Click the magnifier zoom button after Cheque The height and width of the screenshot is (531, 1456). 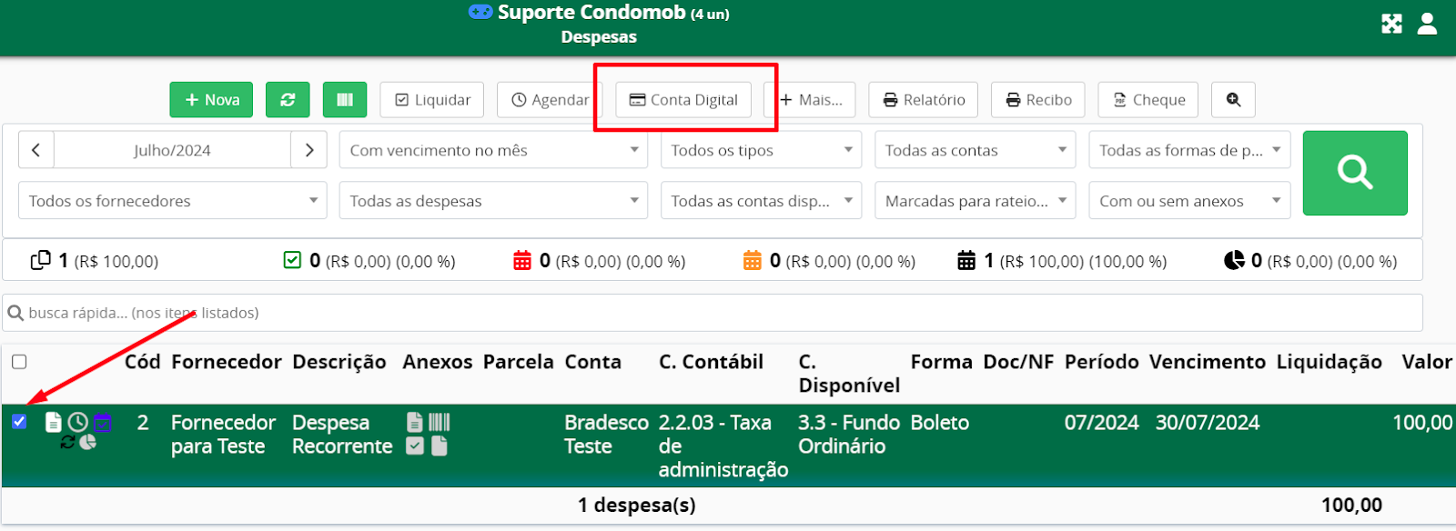(x=1233, y=100)
